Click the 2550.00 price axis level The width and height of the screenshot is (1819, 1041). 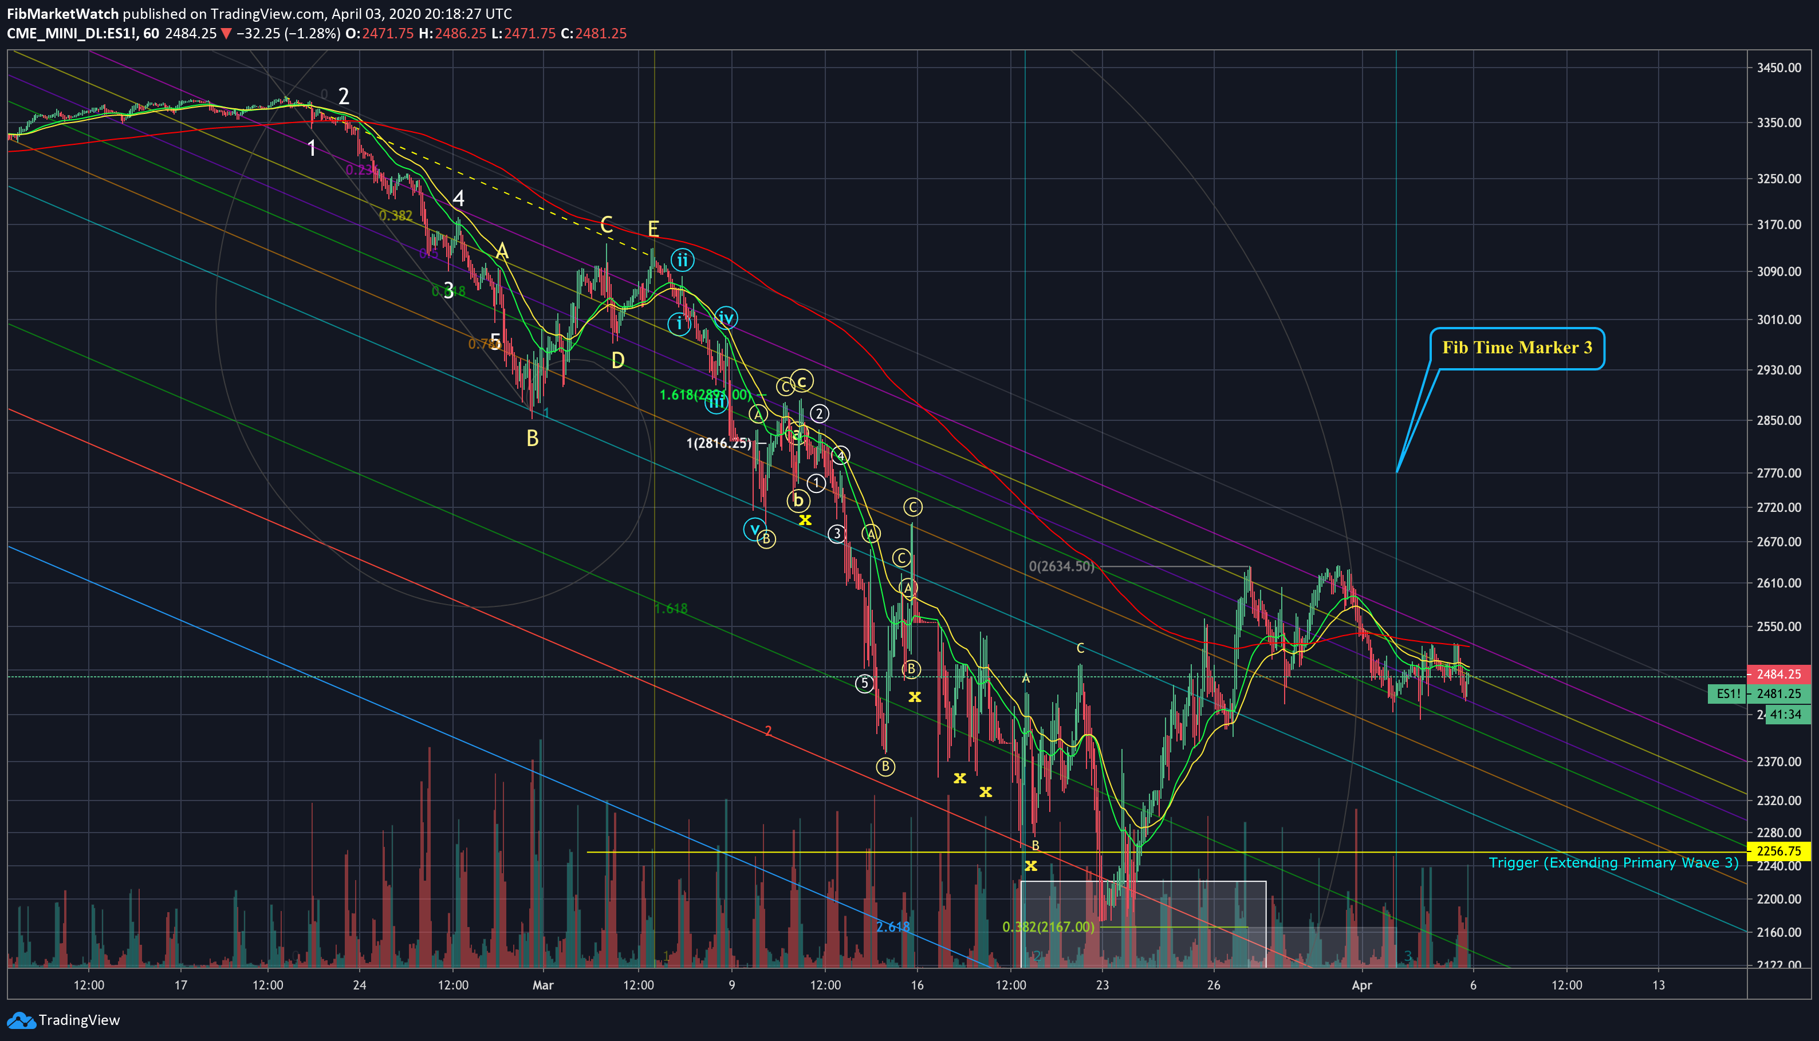pyautogui.click(x=1779, y=626)
